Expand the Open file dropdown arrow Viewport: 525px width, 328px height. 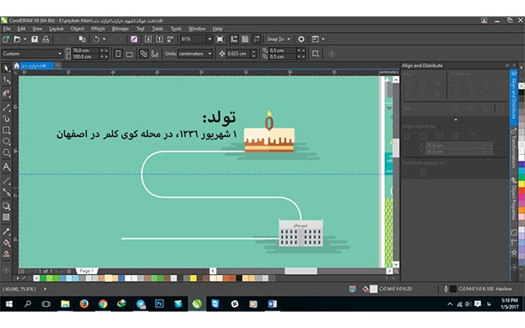coord(25,39)
